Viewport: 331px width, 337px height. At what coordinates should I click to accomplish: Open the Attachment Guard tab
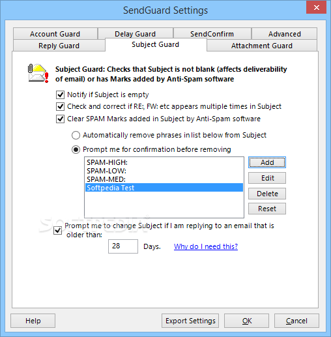click(262, 46)
